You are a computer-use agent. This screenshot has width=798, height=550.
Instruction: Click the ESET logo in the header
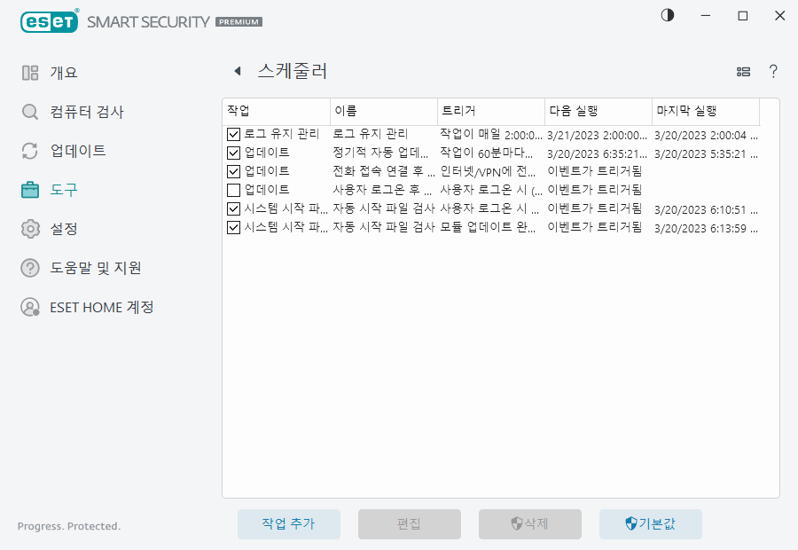pos(49,20)
